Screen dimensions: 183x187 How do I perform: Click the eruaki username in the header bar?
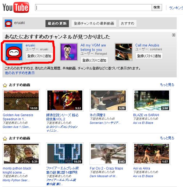coord(20,23)
